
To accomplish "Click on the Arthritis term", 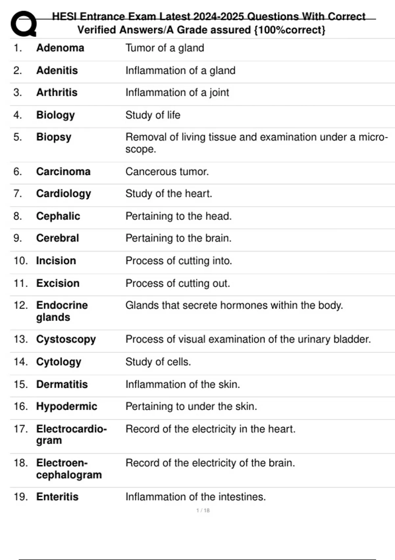I will 57,93.
